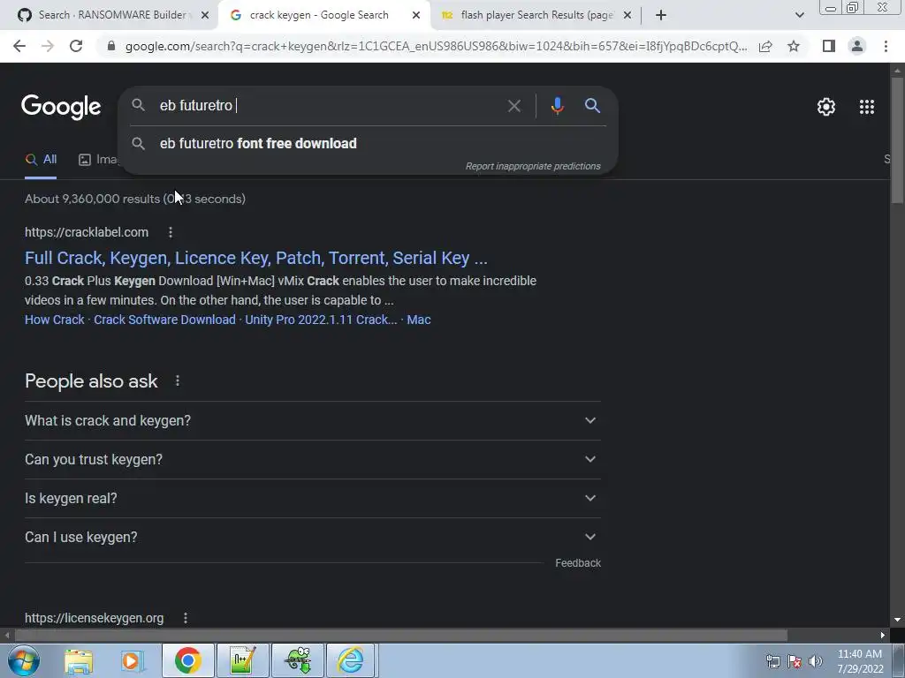Reload the current page

coord(76,46)
